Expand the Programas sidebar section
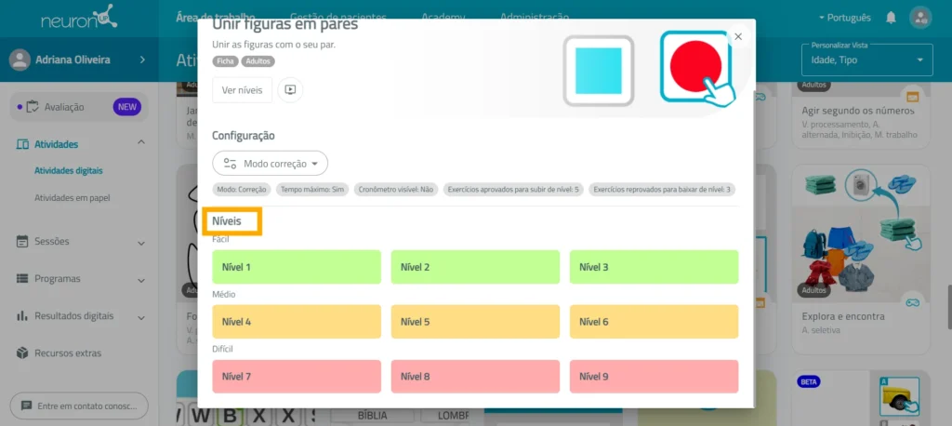Viewport: 952px width, 426px height. 141,281
